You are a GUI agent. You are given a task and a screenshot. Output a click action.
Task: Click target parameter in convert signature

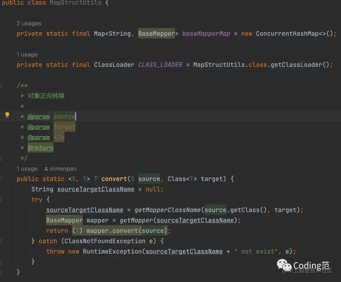(212, 179)
